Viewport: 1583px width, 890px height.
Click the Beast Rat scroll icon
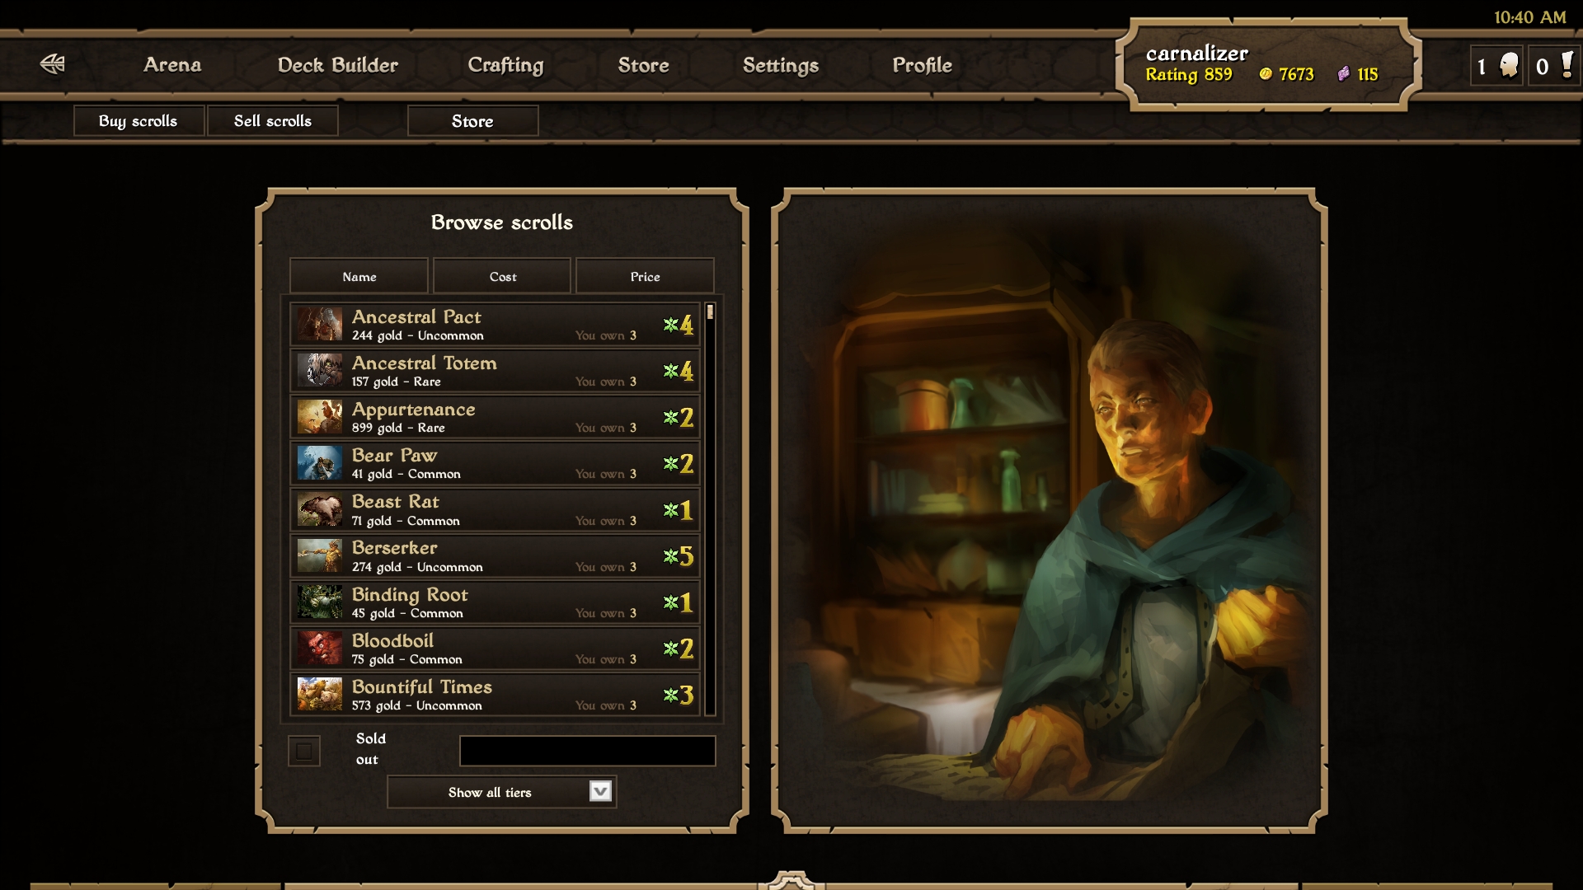(x=317, y=509)
